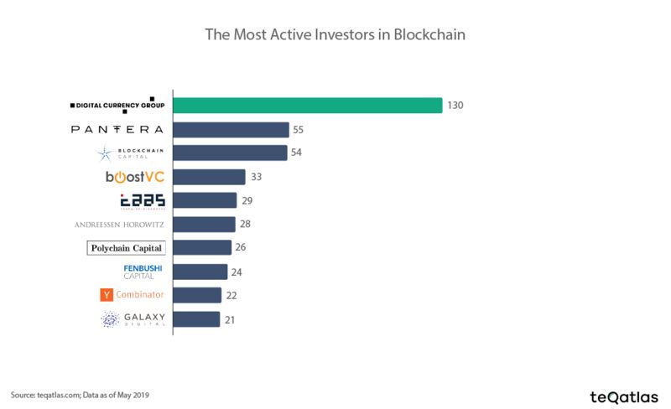This screenshot has height=409, width=671.
Task: Select the Andreessen Horowitz logo
Action: [119, 225]
